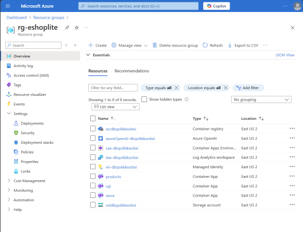Screen dimensions: 303x232
Task: Sort by the Type column header
Action: coord(200,118)
